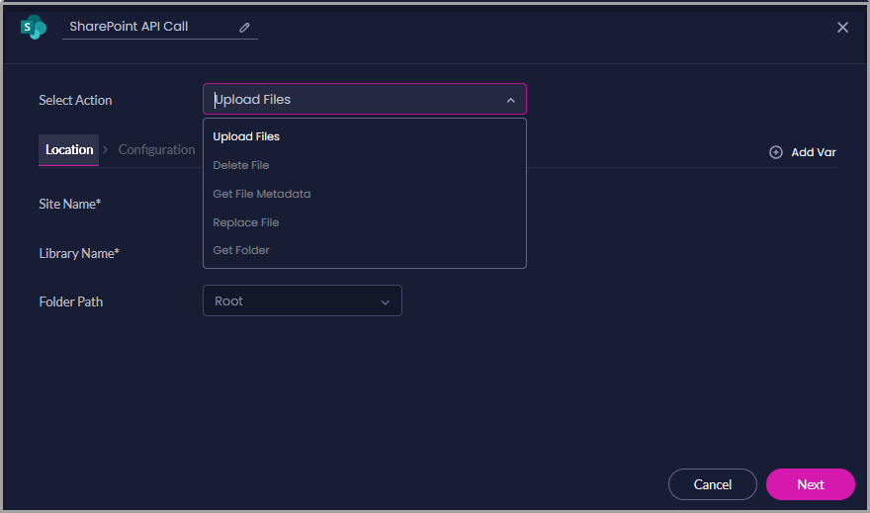
Task: Open the Folder Path Root dropdown
Action: pyautogui.click(x=303, y=300)
